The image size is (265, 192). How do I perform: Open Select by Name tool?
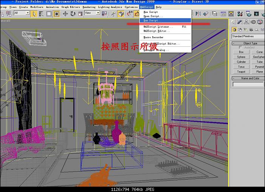tap(41, 14)
